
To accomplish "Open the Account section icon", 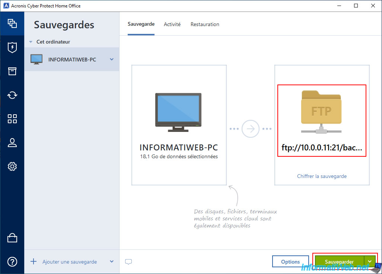I will tap(12, 143).
